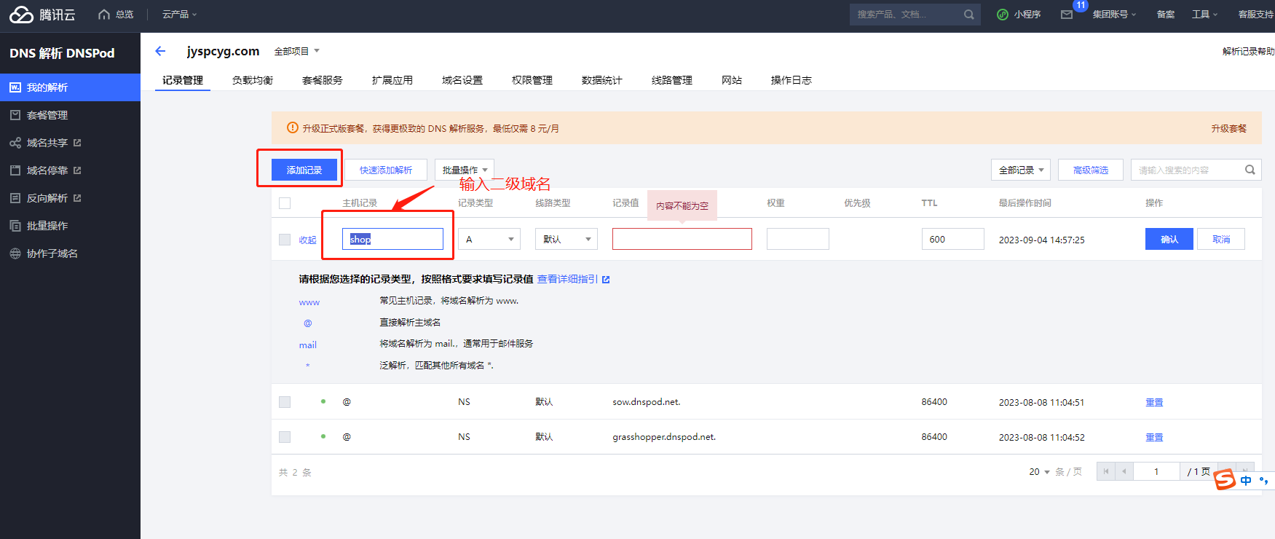Viewport: 1275px width, 539px height.
Task: Click the search magnifier in top bar
Action: [x=968, y=15]
